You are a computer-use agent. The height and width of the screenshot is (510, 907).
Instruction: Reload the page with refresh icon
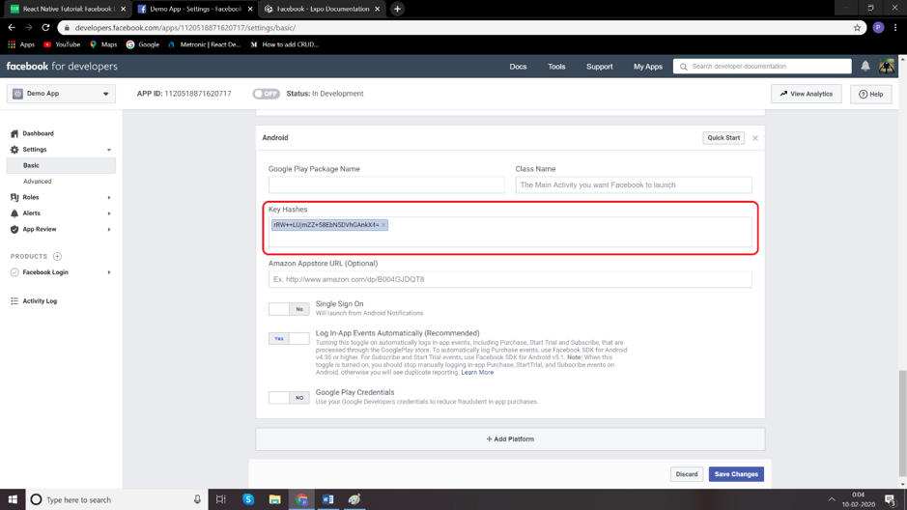click(x=45, y=27)
